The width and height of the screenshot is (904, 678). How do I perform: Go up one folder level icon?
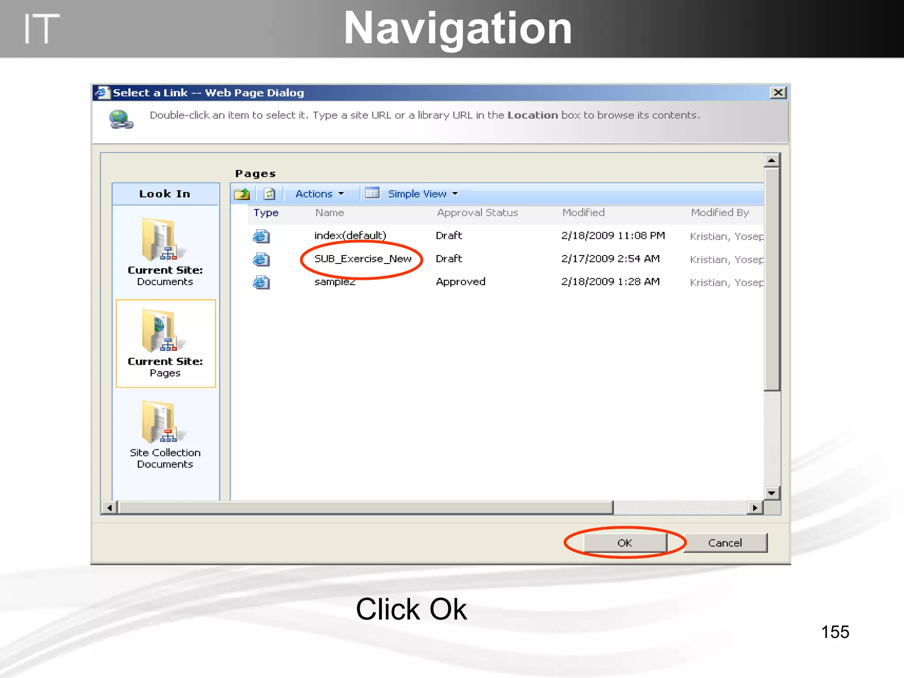pyautogui.click(x=242, y=194)
